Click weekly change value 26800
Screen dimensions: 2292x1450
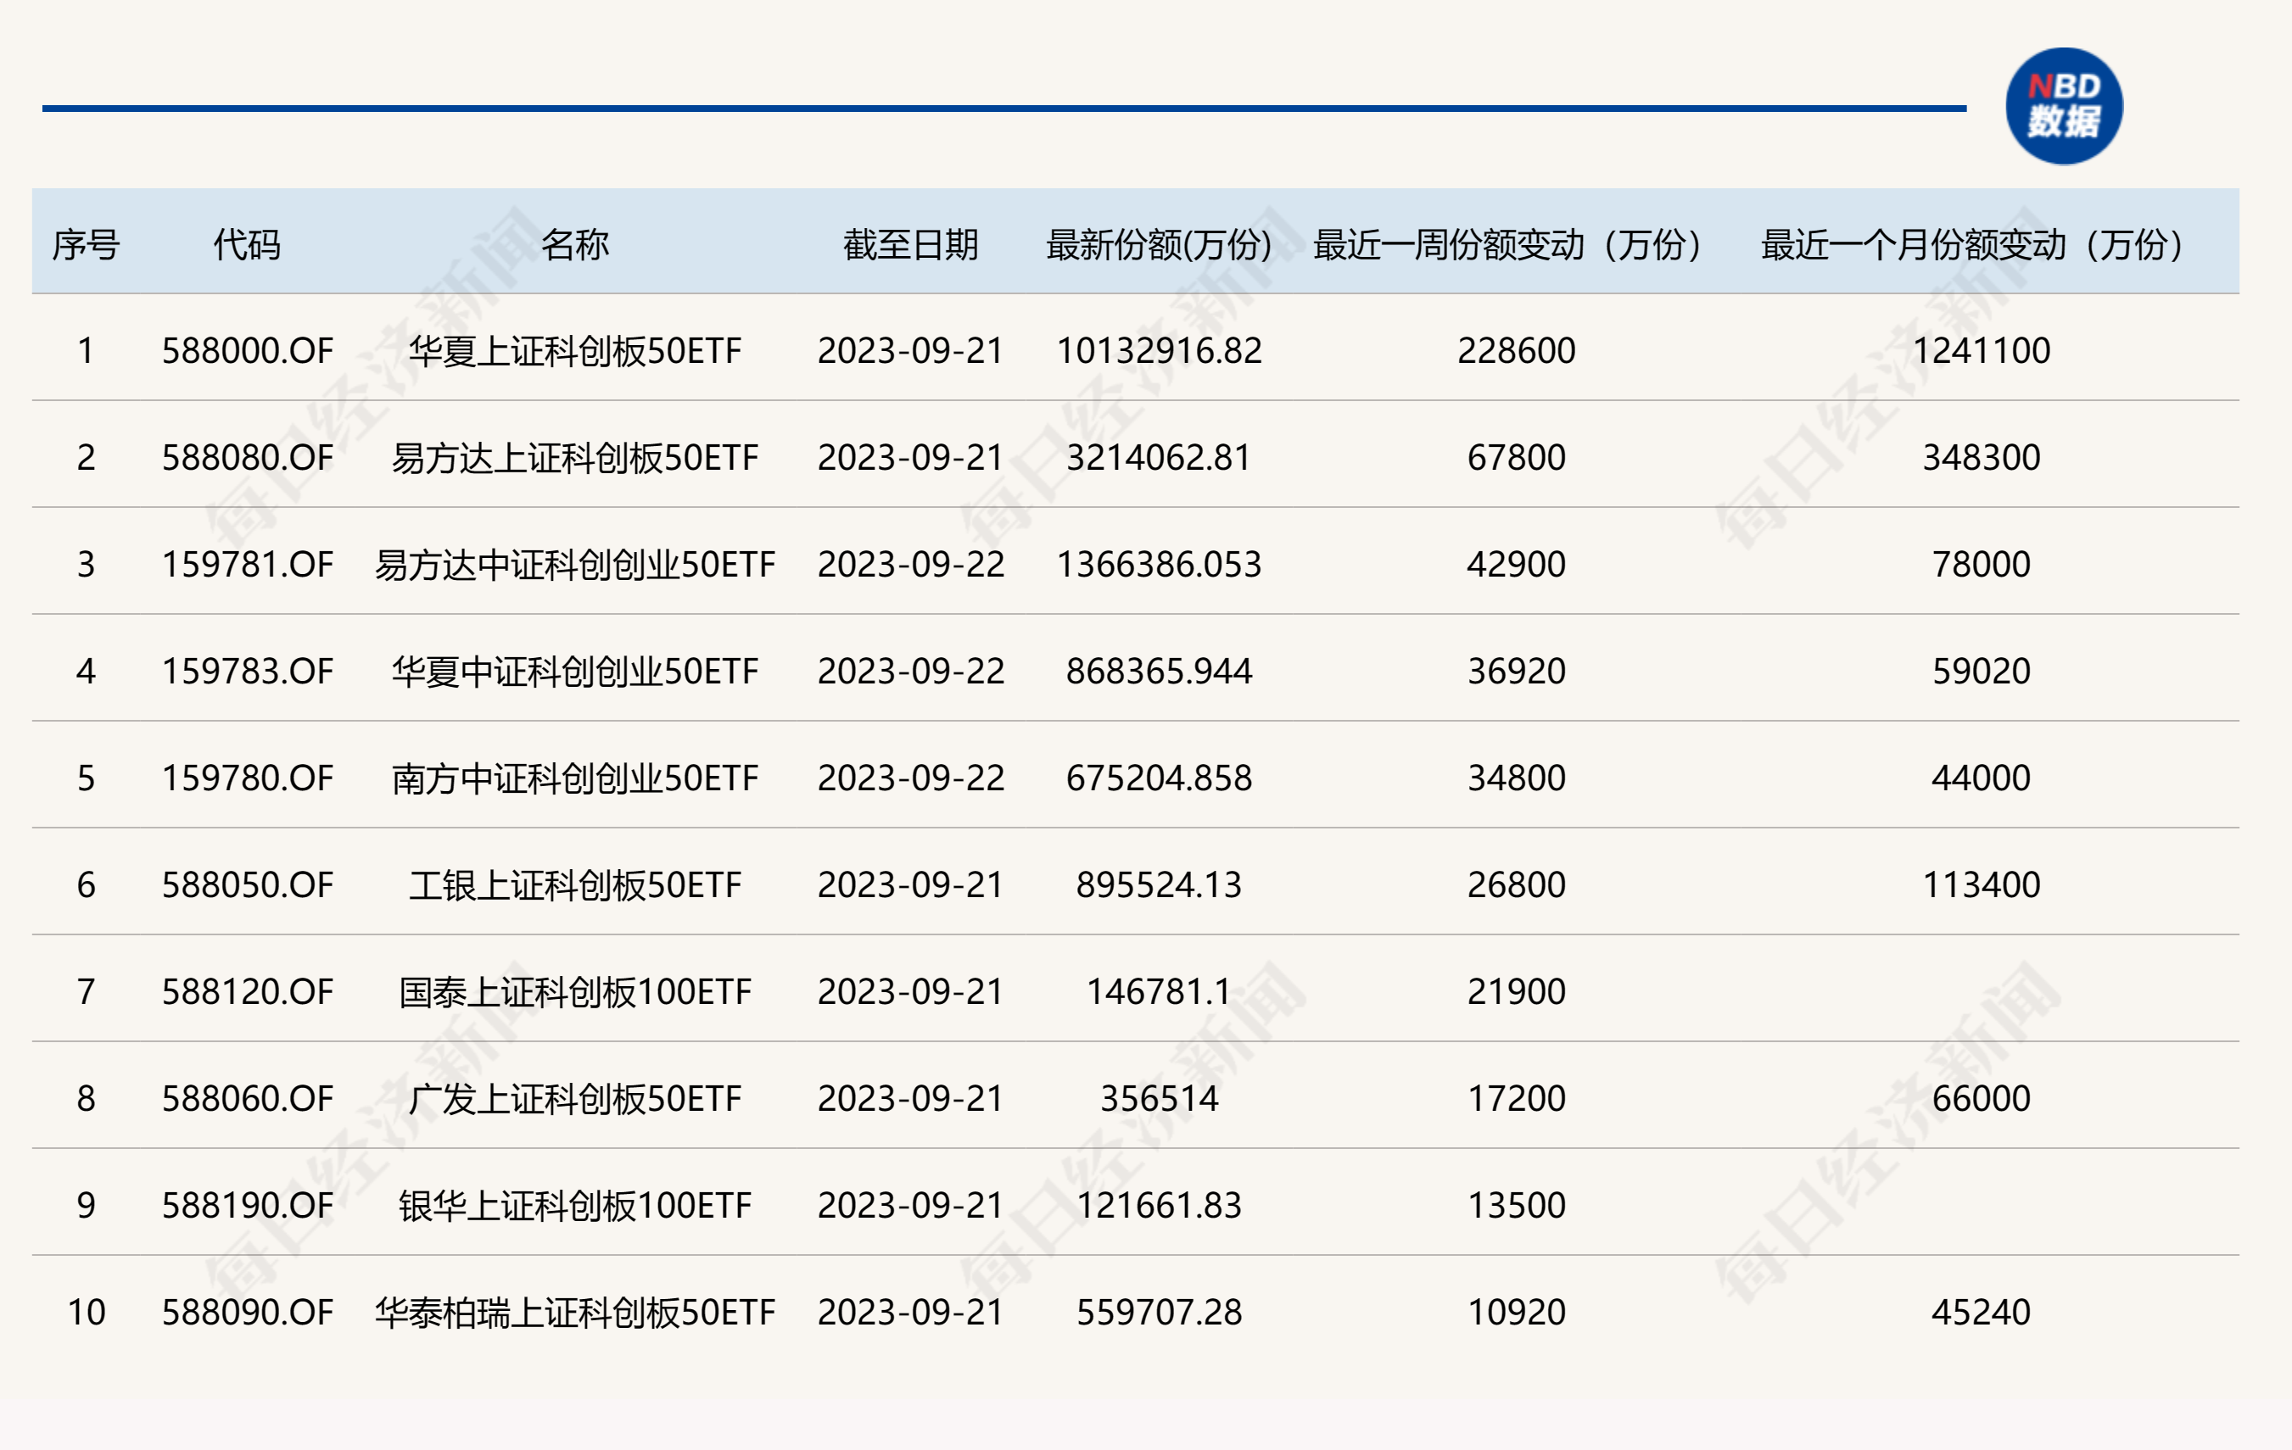[1516, 885]
